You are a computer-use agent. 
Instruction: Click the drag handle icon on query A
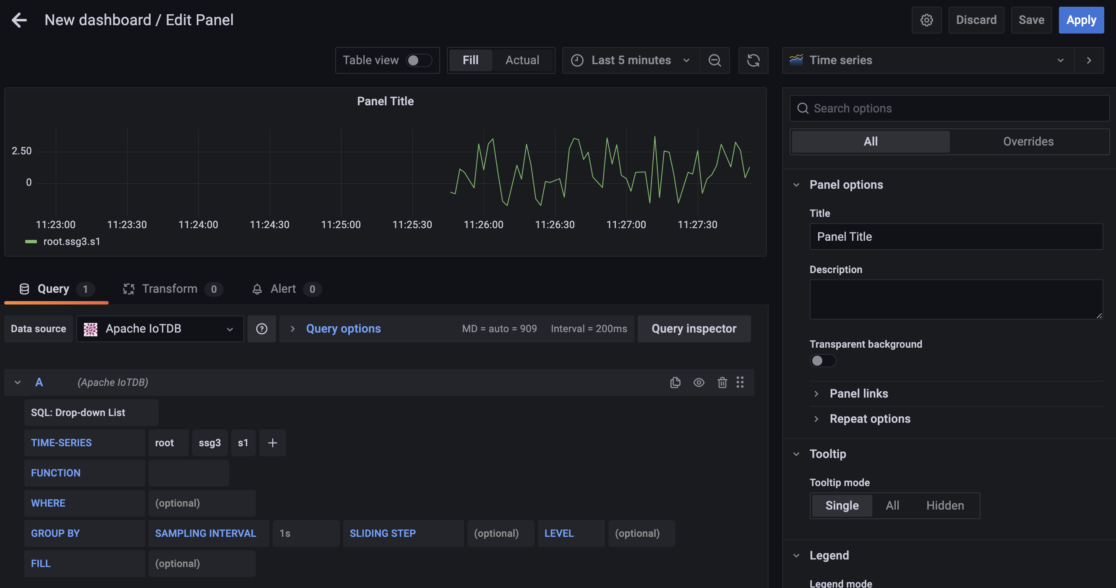740,382
